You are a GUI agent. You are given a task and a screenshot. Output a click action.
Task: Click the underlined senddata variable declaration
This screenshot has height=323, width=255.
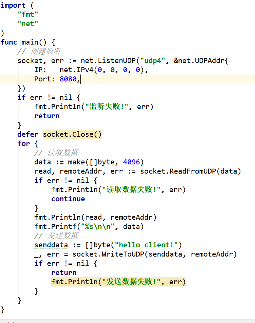pyautogui.click(x=51, y=245)
